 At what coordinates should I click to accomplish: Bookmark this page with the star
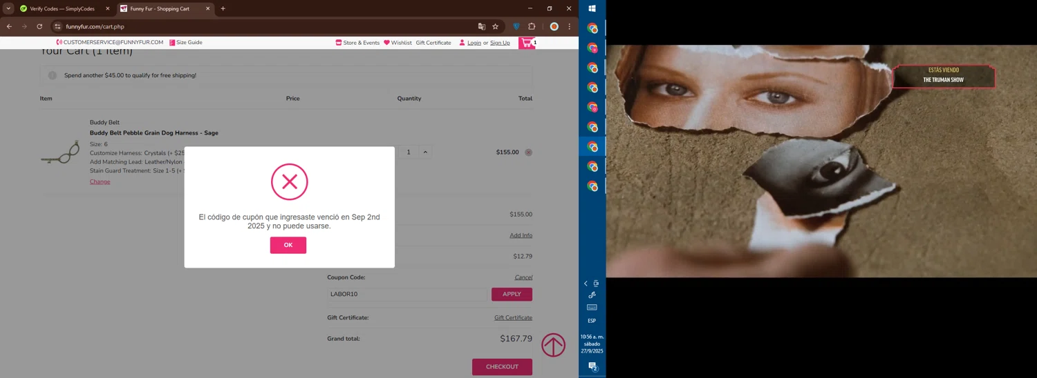[495, 27]
